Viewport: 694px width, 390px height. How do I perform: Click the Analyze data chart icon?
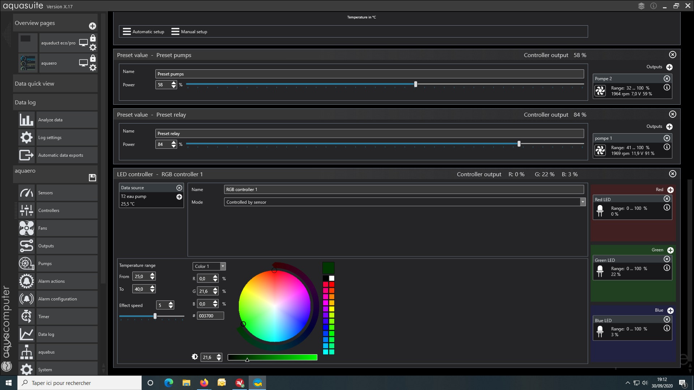coord(26,120)
